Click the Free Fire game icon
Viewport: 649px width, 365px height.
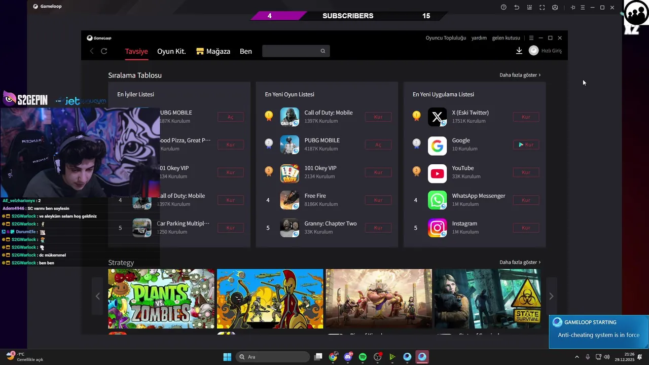click(290, 200)
